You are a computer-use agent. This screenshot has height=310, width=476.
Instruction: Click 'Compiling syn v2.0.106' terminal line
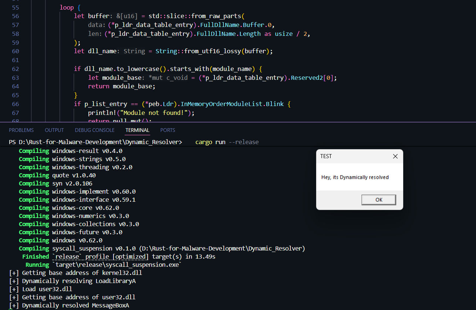[x=55, y=183]
